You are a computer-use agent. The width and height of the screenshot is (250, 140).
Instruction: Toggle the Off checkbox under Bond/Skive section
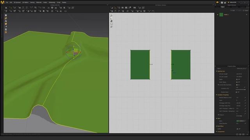pos(237,129)
